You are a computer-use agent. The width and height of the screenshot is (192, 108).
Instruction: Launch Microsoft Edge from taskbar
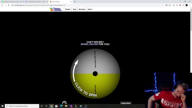(61, 106)
